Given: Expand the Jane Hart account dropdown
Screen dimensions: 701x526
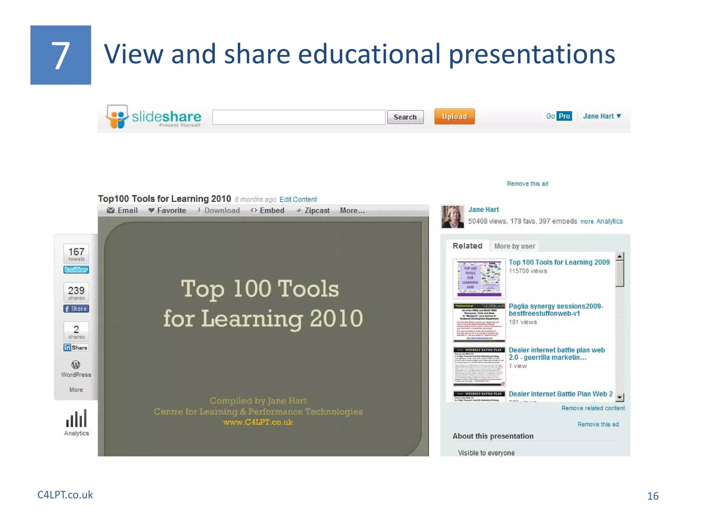Looking at the screenshot, I should tap(602, 116).
